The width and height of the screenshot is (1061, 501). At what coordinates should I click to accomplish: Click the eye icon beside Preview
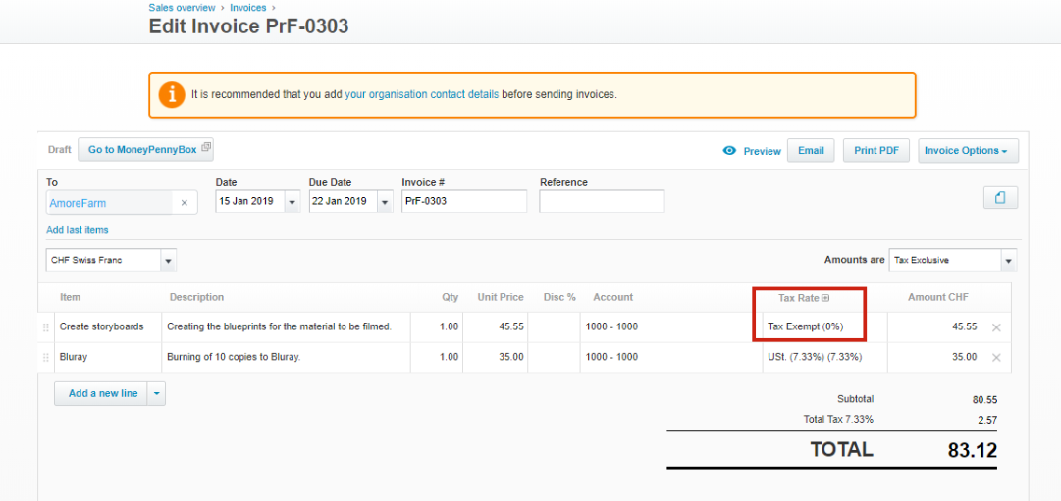729,151
